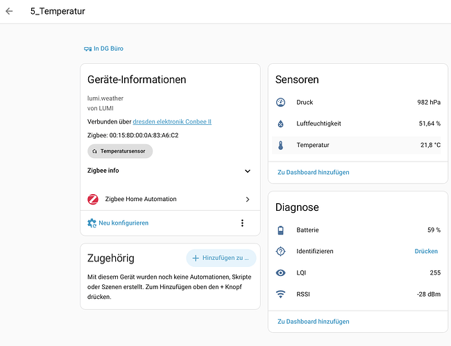Open the Temperatur sensor entity
This screenshot has height=346, width=451.
click(357, 145)
